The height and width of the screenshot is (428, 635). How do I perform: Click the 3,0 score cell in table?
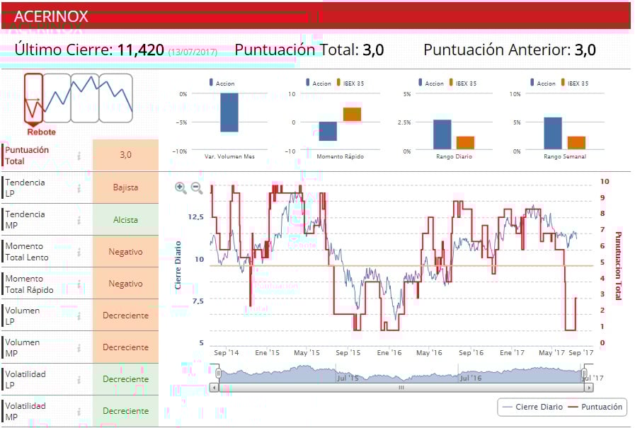pos(125,155)
